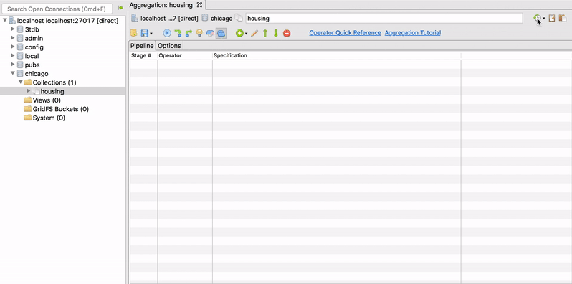Click the green step-arrow icon after the play icon
This screenshot has width=572, height=284.
point(178,33)
